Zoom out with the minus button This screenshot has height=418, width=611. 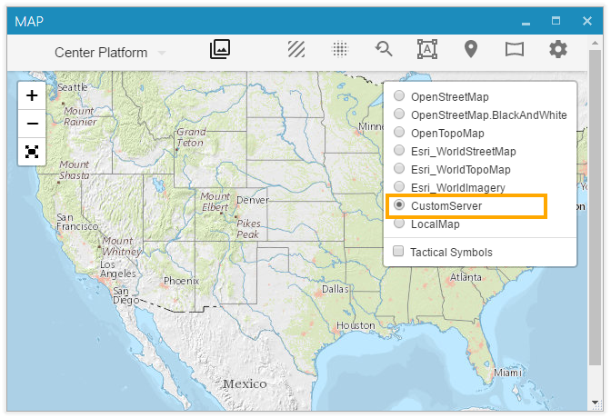(x=32, y=124)
